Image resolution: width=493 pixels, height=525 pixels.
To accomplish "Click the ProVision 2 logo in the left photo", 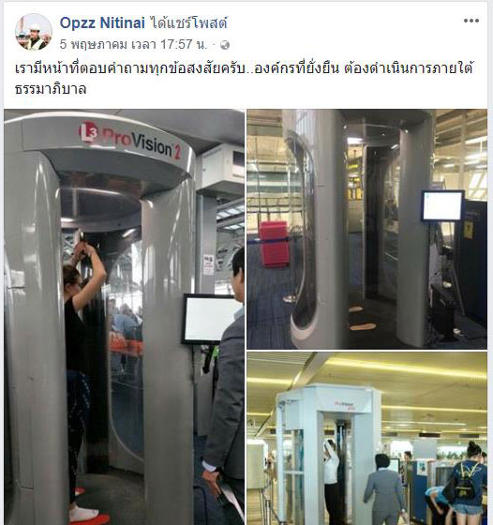I will (130, 140).
